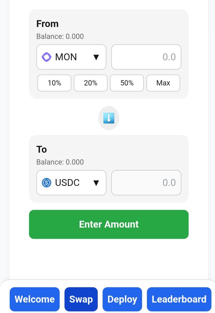
Task: Expand the From token dropdown arrow
Action: pyautogui.click(x=96, y=57)
